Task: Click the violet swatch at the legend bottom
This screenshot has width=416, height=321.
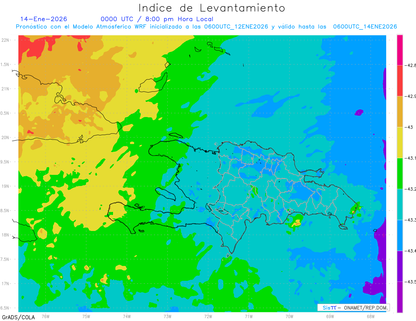Action: pyautogui.click(x=400, y=297)
